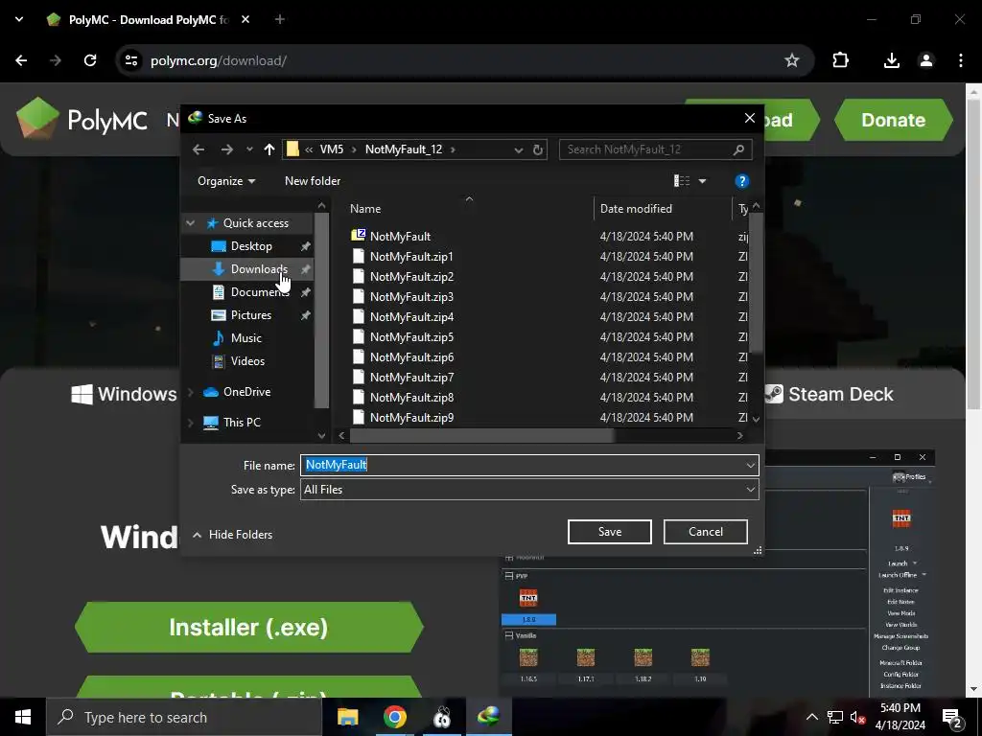
Task: Collapse the Quick access tree node
Action: (x=191, y=222)
